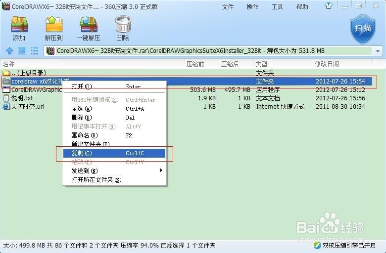Image resolution: width=386 pixels, height=253 pixels.
Task: Sort by the 修改日期 column header
Action: pyautogui.click(x=342, y=64)
